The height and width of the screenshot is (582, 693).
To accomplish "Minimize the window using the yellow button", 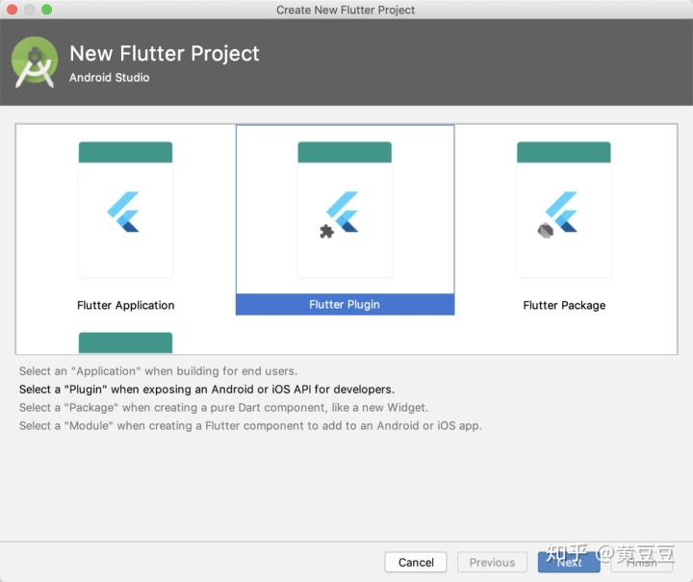I will pos(29,10).
